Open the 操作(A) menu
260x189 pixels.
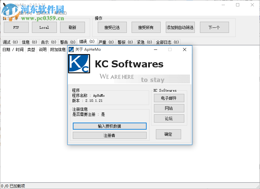click(x=26, y=13)
